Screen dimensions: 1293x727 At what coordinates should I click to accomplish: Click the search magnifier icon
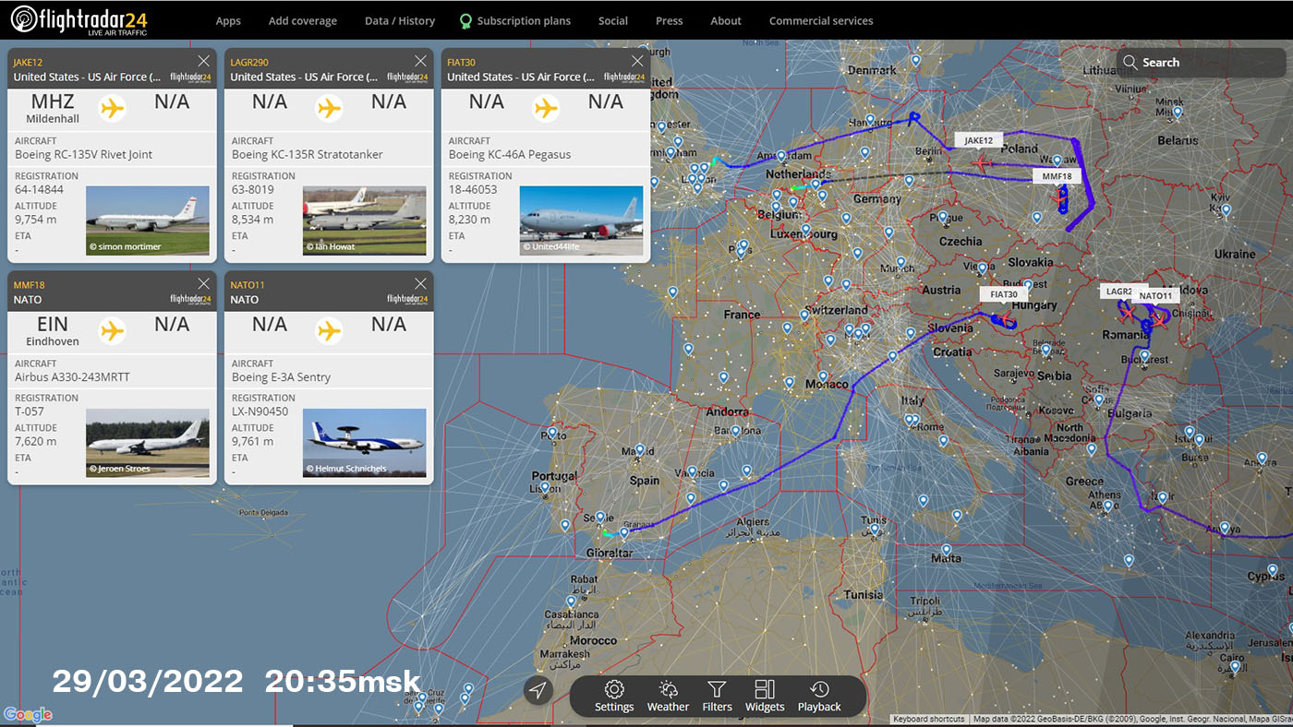tap(1130, 62)
